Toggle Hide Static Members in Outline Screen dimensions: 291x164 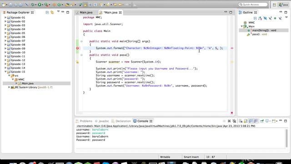tap(270, 18)
